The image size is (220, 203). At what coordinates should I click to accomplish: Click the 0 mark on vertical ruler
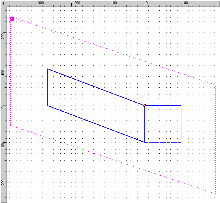pyautogui.click(x=3, y=106)
